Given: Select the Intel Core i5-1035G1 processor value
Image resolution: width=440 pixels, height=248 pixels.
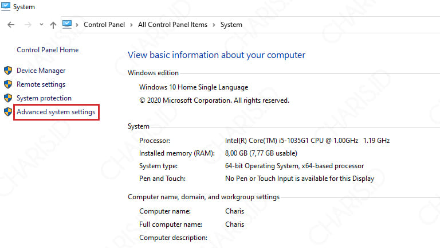Looking at the screenshot, I should tap(307, 141).
